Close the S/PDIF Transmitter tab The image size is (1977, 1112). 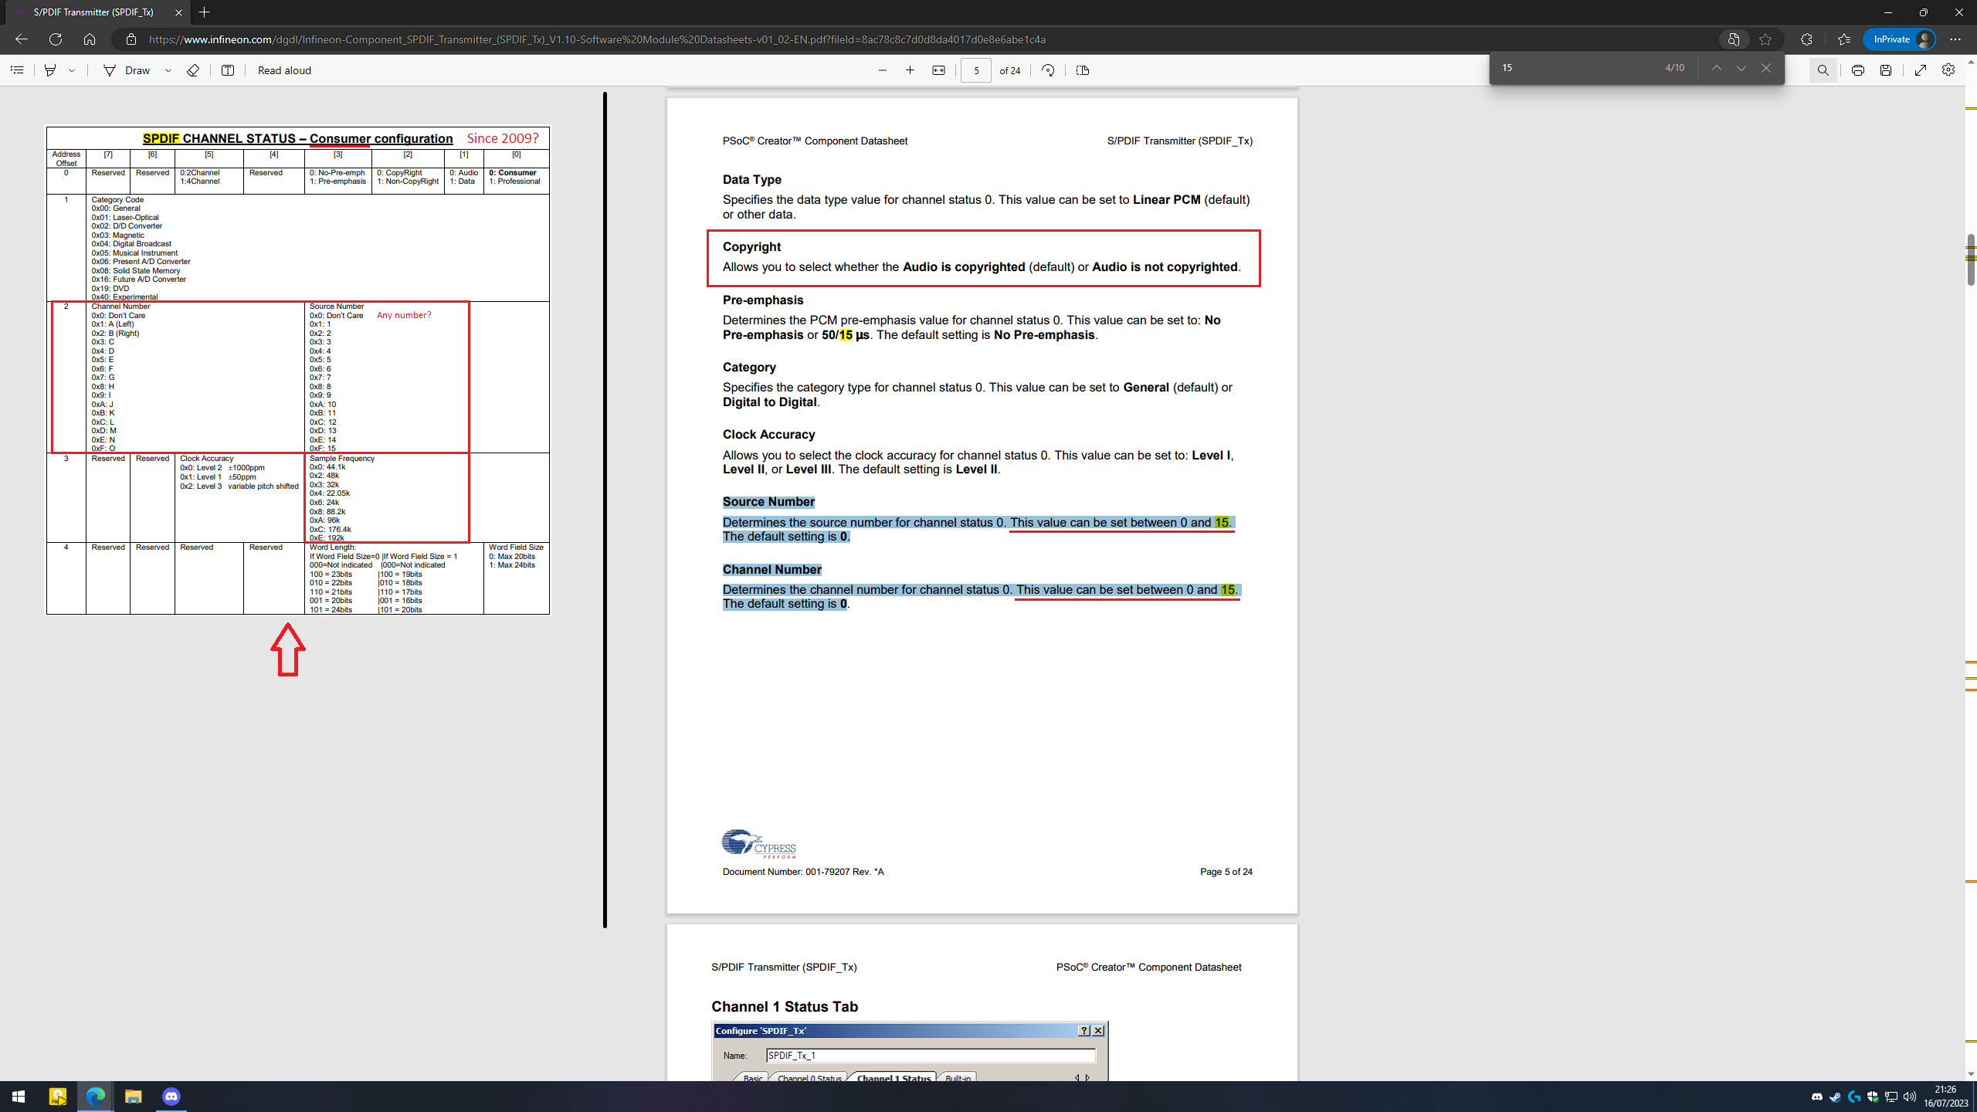[x=178, y=12]
